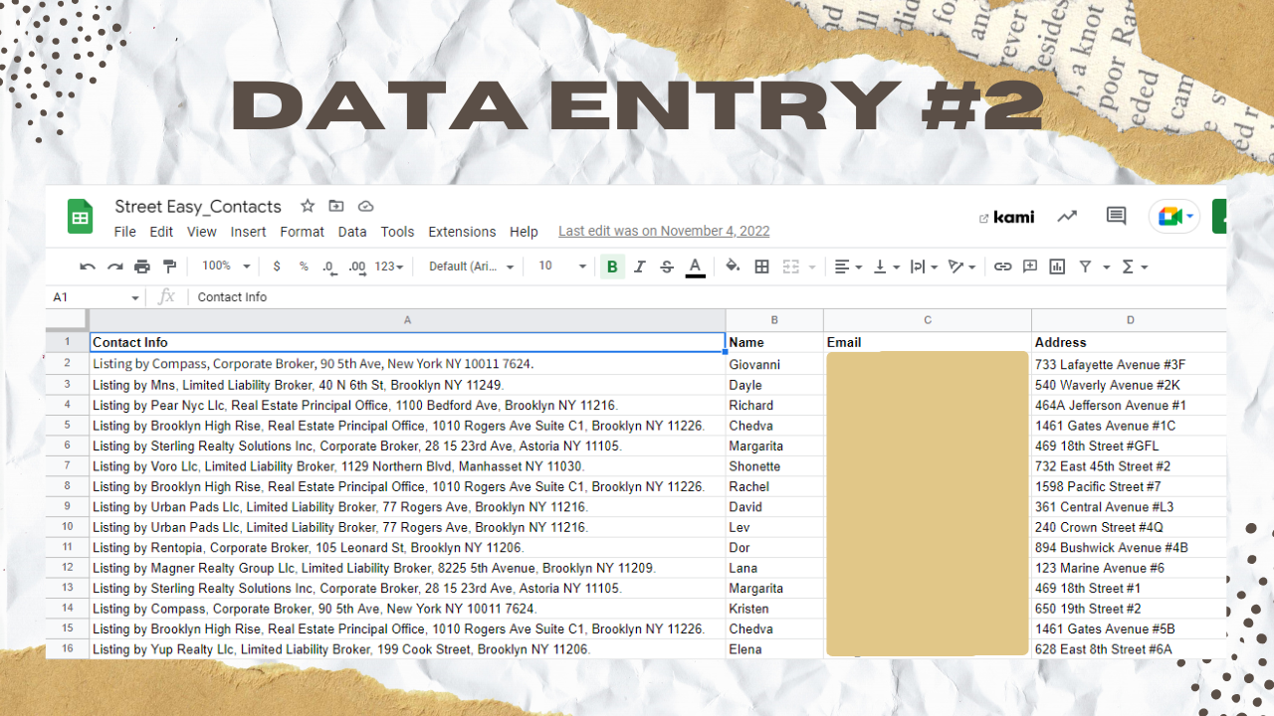Star the Street Easy_Contacts document
This screenshot has height=716, width=1274.
[x=308, y=206]
